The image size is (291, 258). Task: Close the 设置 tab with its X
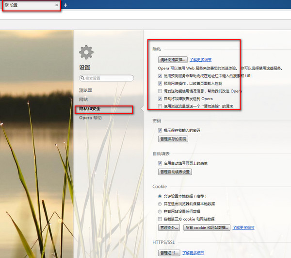(57, 5)
